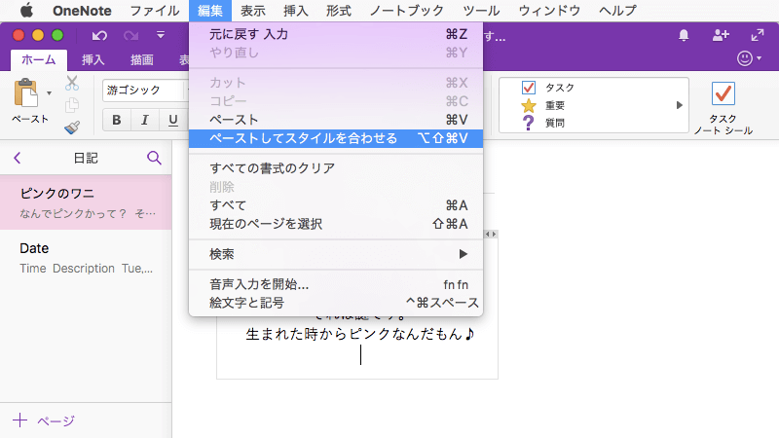Viewport: 779px width, 438px height.
Task: Toggle bold formatting
Action: [x=117, y=120]
